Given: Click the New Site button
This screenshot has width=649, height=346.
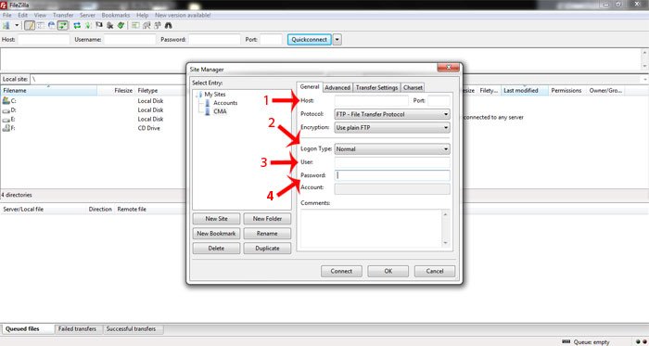Looking at the screenshot, I should (216, 219).
